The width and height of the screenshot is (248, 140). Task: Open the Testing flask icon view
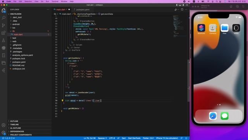3,40
